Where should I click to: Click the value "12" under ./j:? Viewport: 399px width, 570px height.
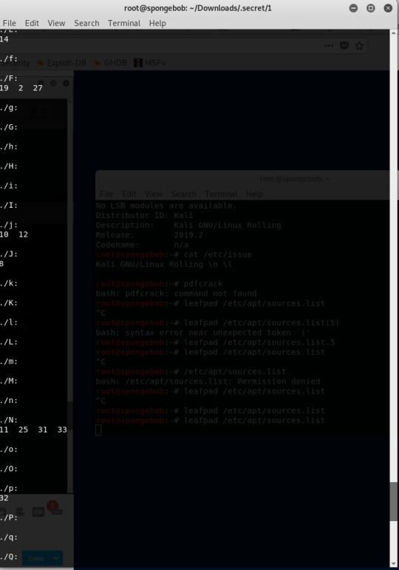click(x=23, y=234)
